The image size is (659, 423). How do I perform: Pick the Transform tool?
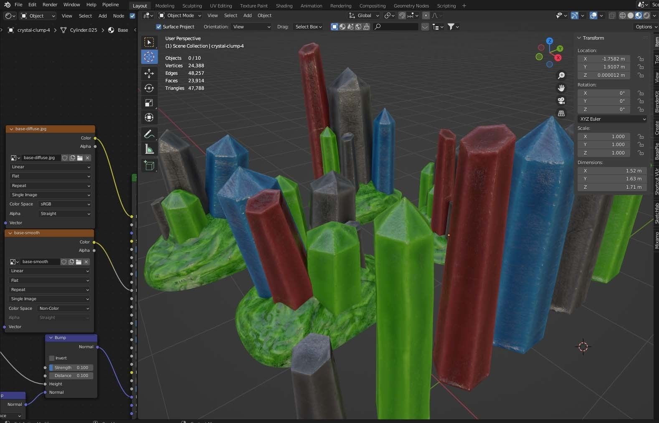click(149, 117)
